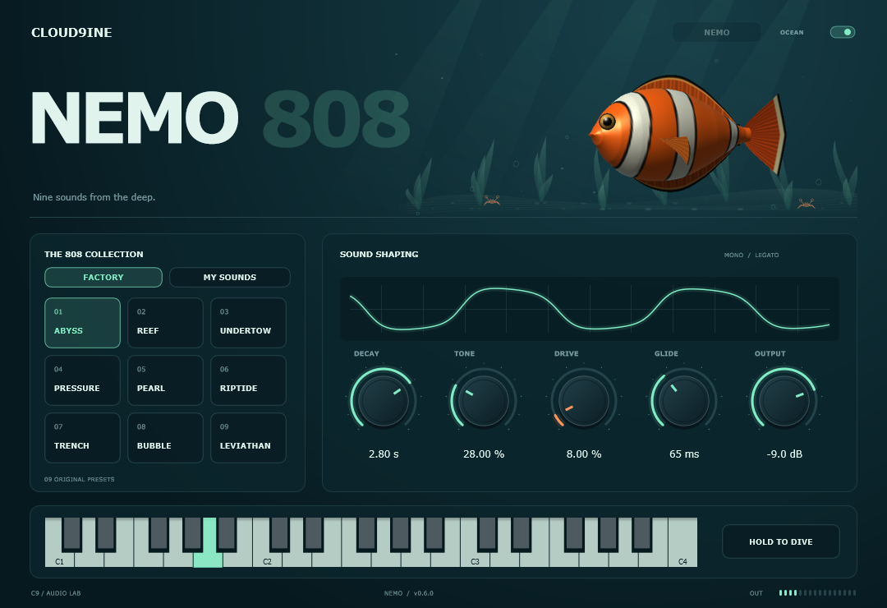The width and height of the screenshot is (887, 608).
Task: Select preset 07 TRENCH
Action: pos(83,438)
